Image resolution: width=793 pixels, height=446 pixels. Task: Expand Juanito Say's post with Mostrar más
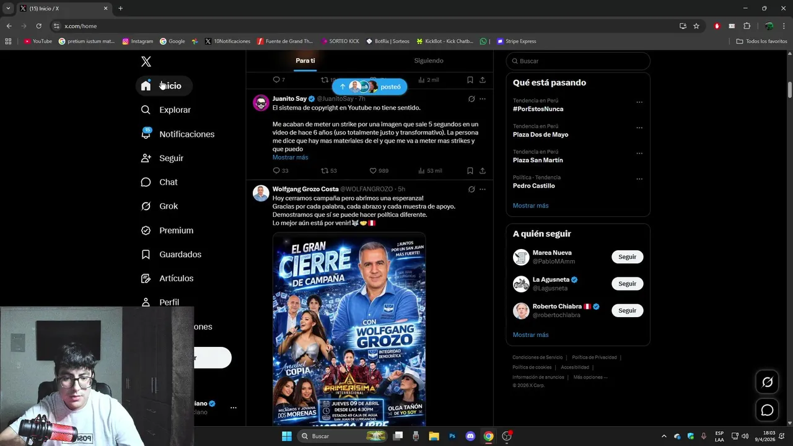point(290,157)
